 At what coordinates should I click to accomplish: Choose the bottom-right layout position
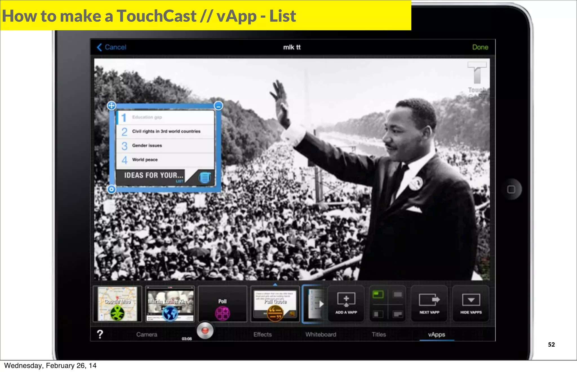[398, 314]
